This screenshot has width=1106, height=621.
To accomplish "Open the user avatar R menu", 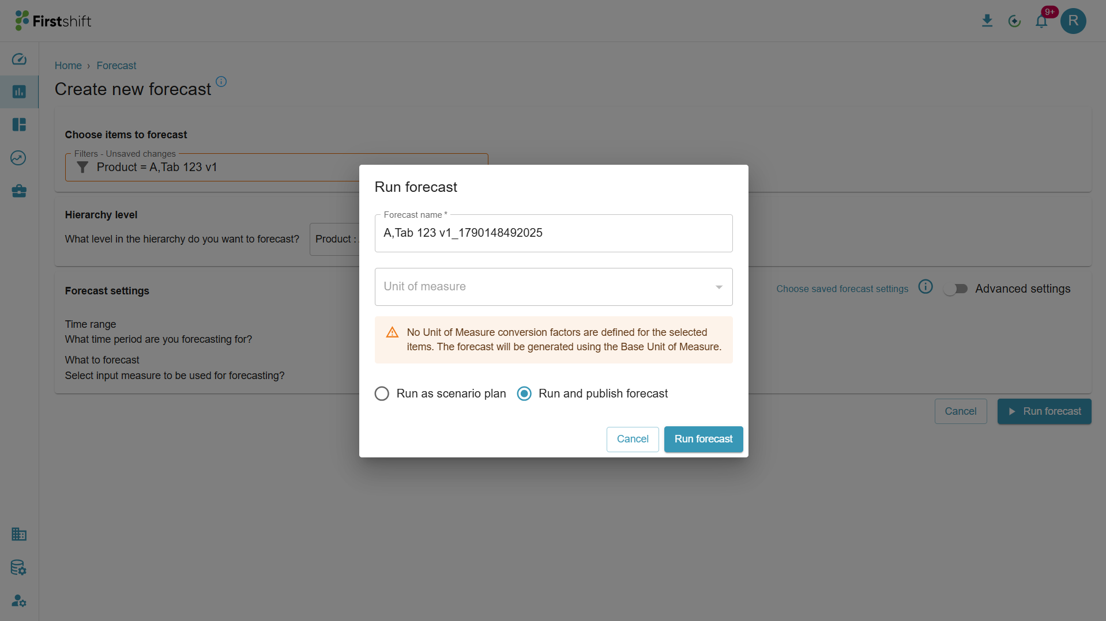I will tap(1073, 21).
